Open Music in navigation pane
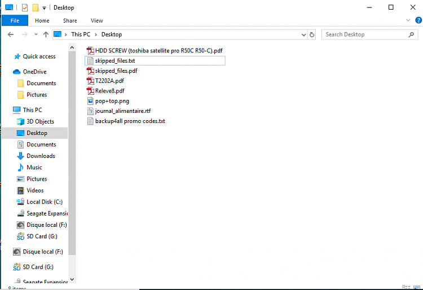 click(30, 168)
